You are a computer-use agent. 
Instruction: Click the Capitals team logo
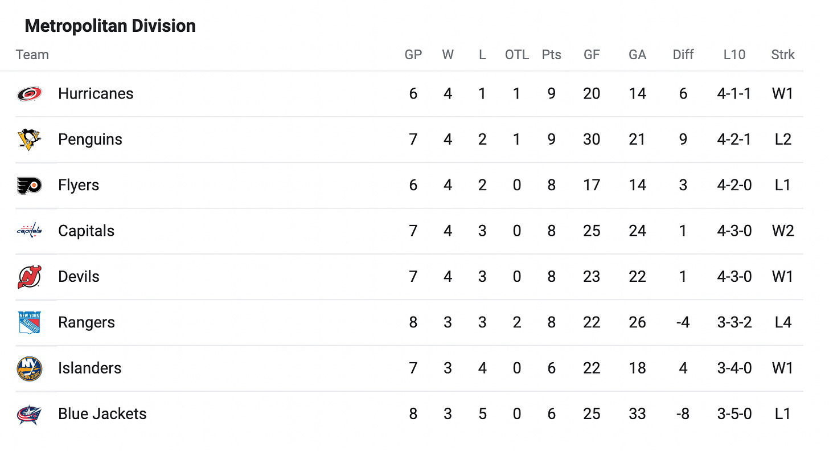coord(29,231)
